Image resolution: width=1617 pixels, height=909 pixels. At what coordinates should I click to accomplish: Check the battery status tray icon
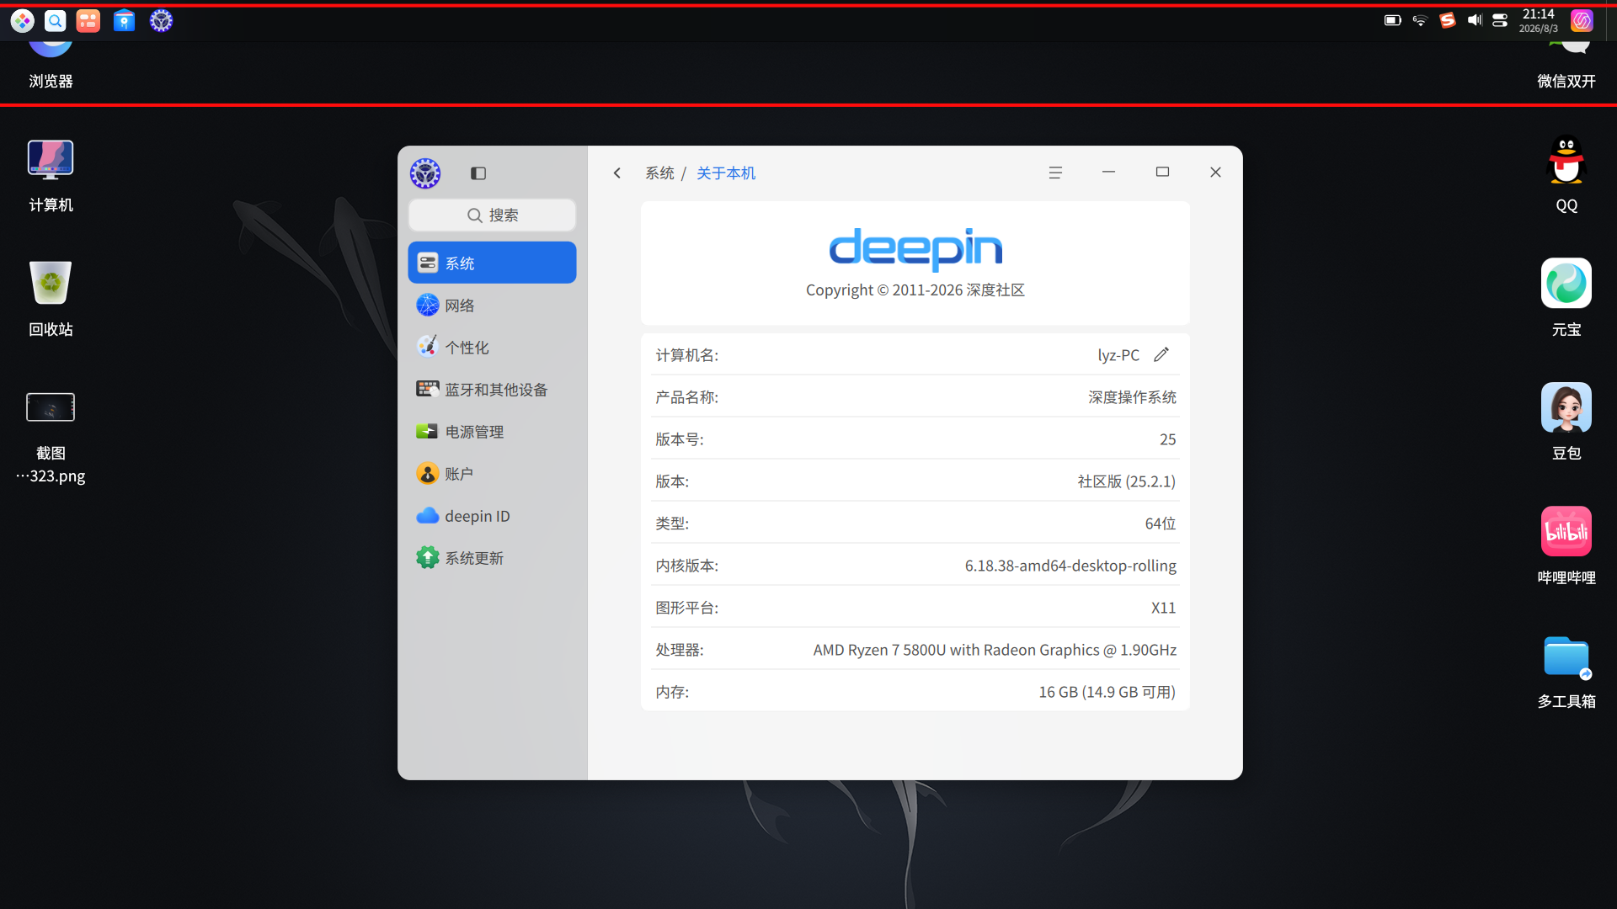(x=1393, y=20)
